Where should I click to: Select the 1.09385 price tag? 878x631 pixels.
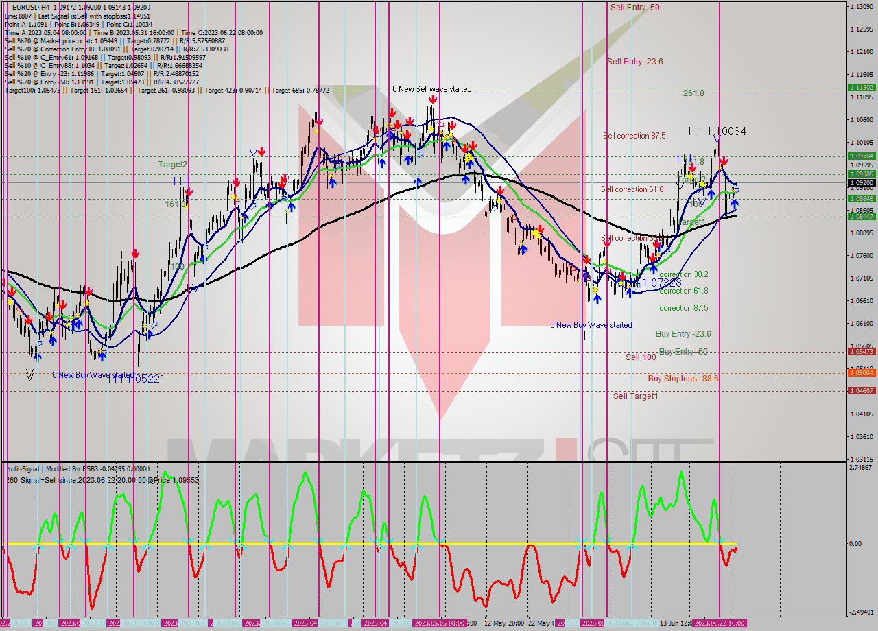[862, 174]
